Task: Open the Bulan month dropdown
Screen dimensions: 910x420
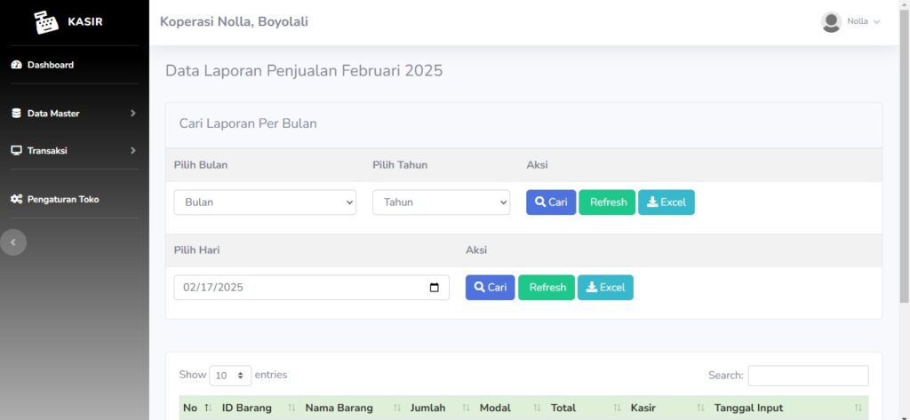Action: [x=265, y=202]
